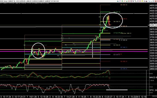Click the green arrow toolbar icon
Screen dimensions: 157x98
coord(122,1)
